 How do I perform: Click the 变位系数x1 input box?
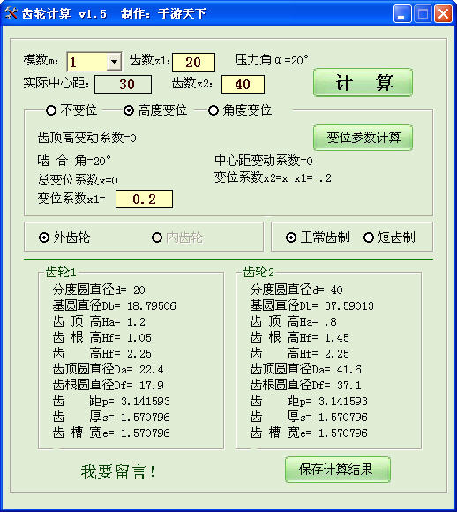pos(144,199)
